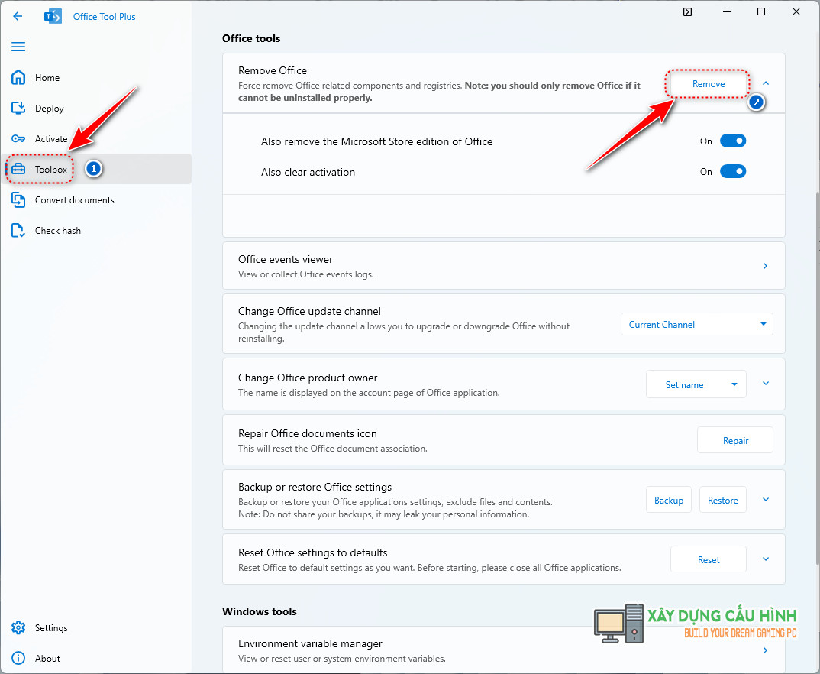Click the Remove button
Image resolution: width=820 pixels, height=674 pixels.
pyautogui.click(x=708, y=84)
